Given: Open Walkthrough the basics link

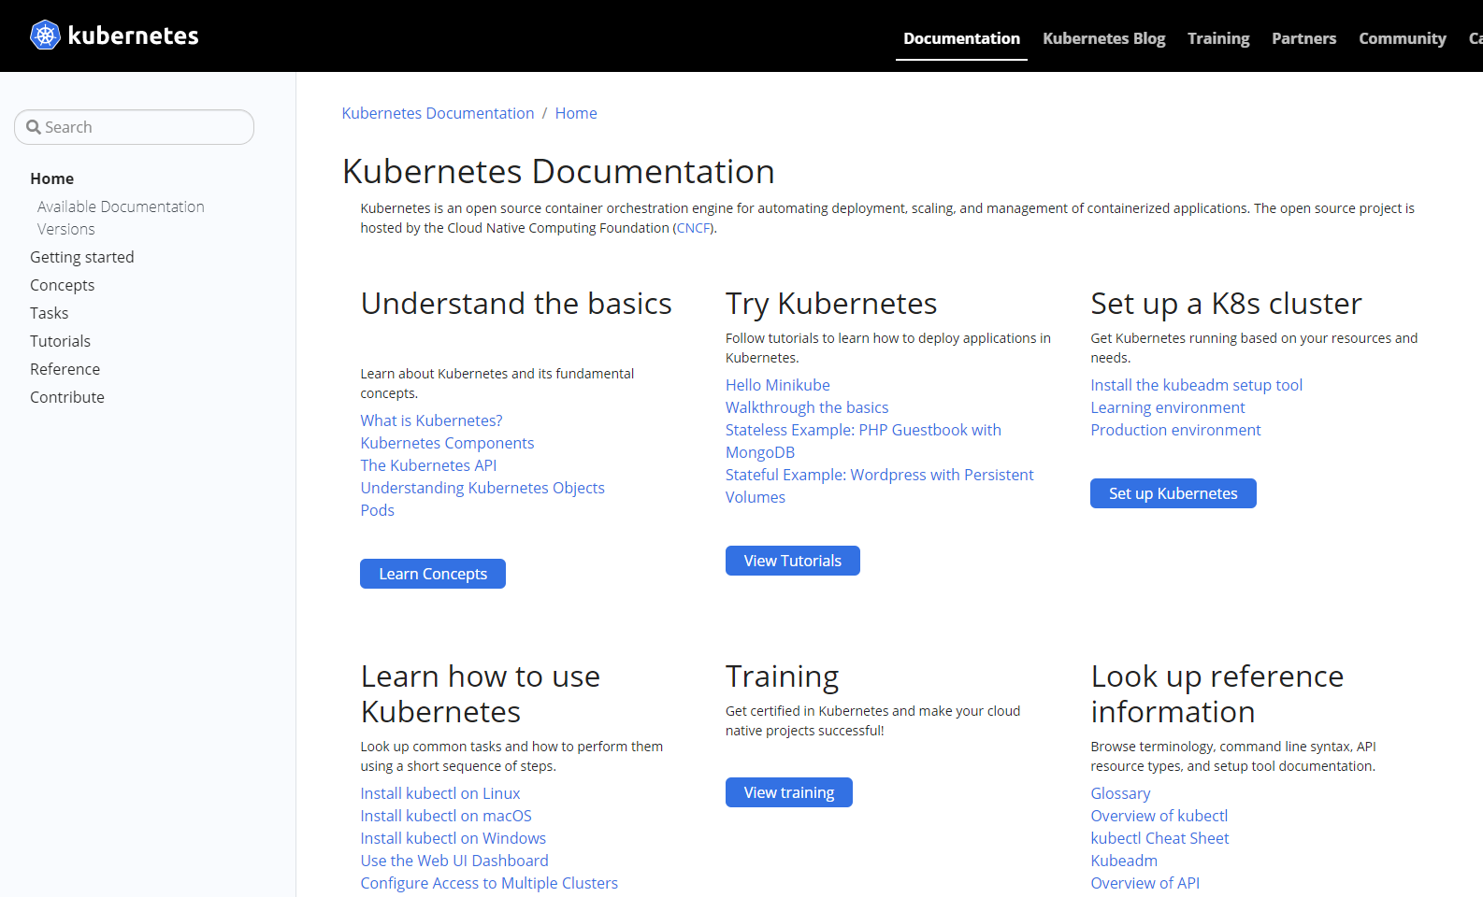Looking at the screenshot, I should click(807, 407).
